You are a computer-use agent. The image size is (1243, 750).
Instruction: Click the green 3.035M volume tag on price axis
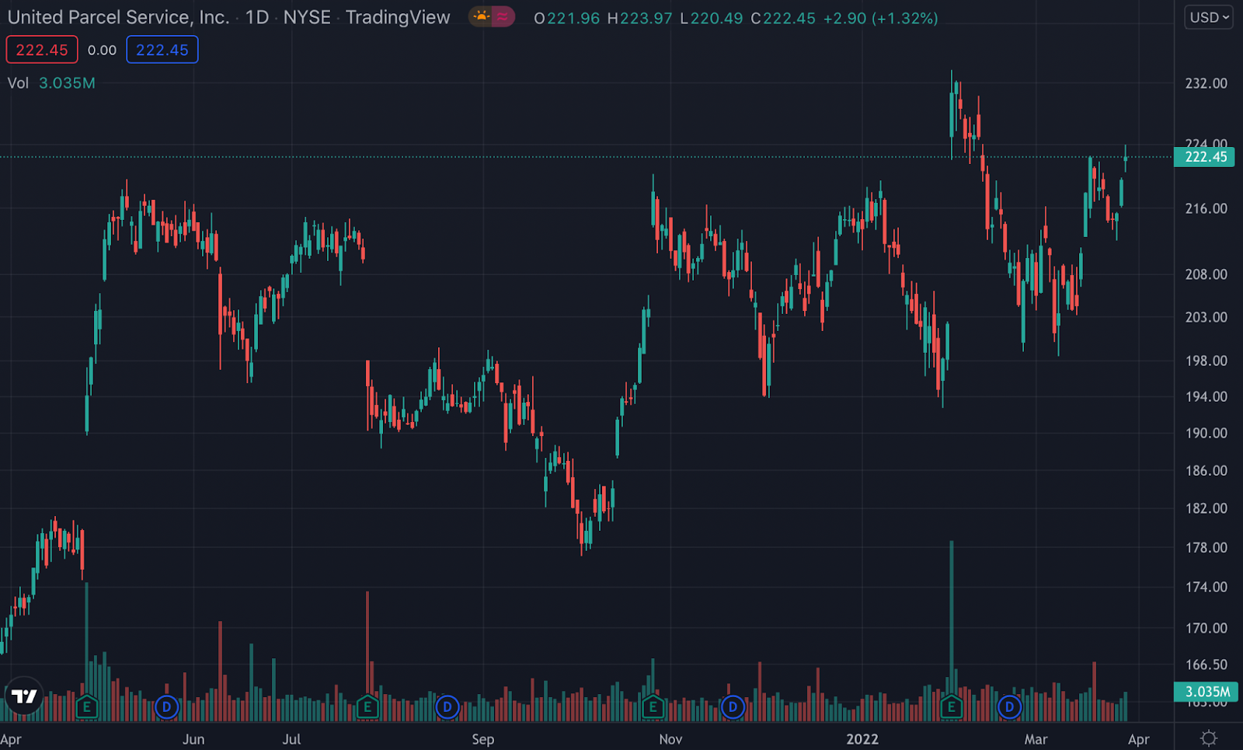pos(1205,692)
